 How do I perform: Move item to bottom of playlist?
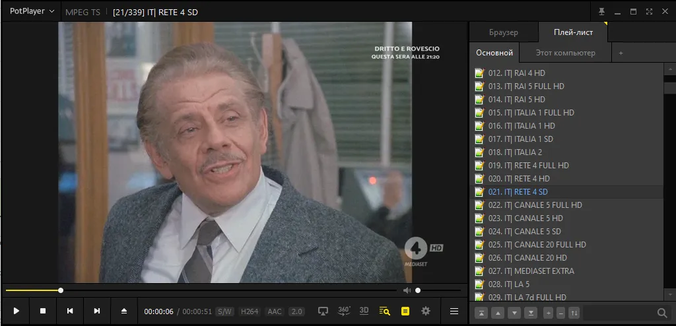tap(531, 313)
